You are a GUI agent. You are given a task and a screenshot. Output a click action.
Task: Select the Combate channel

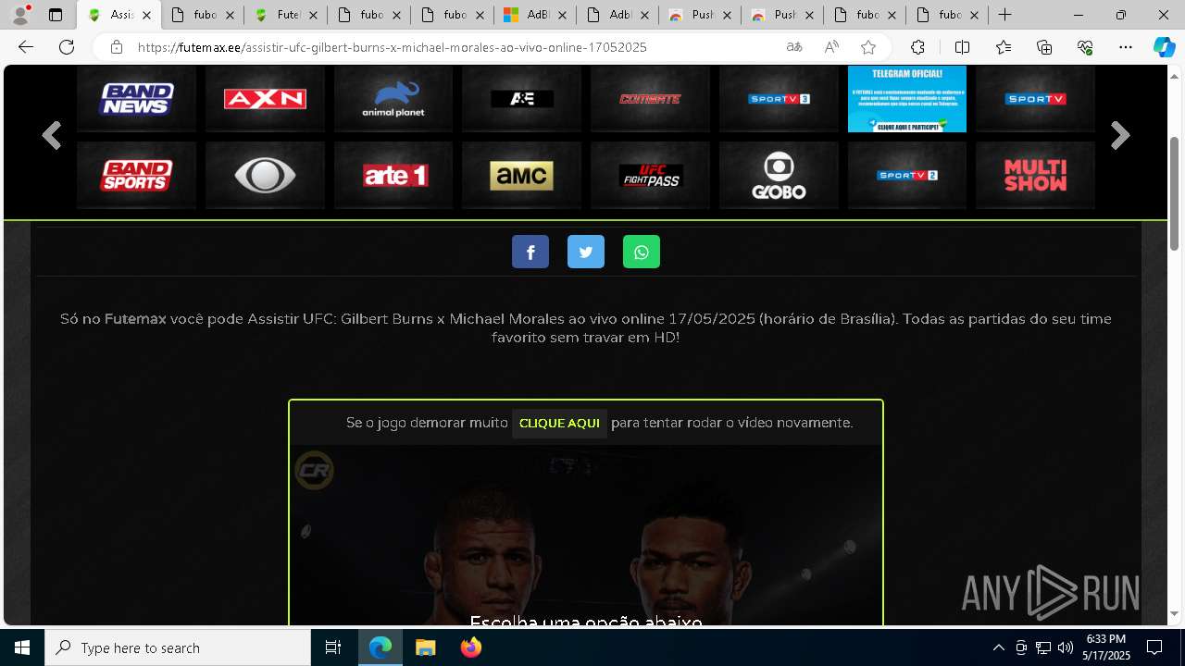click(650, 99)
